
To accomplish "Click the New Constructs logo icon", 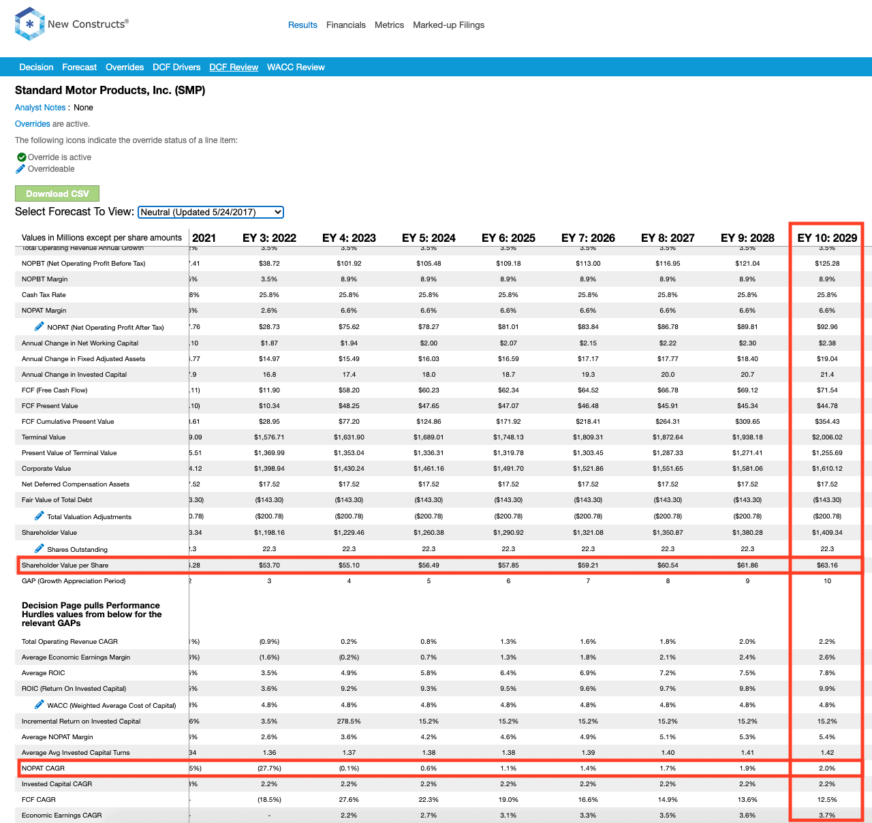I will 29,24.
